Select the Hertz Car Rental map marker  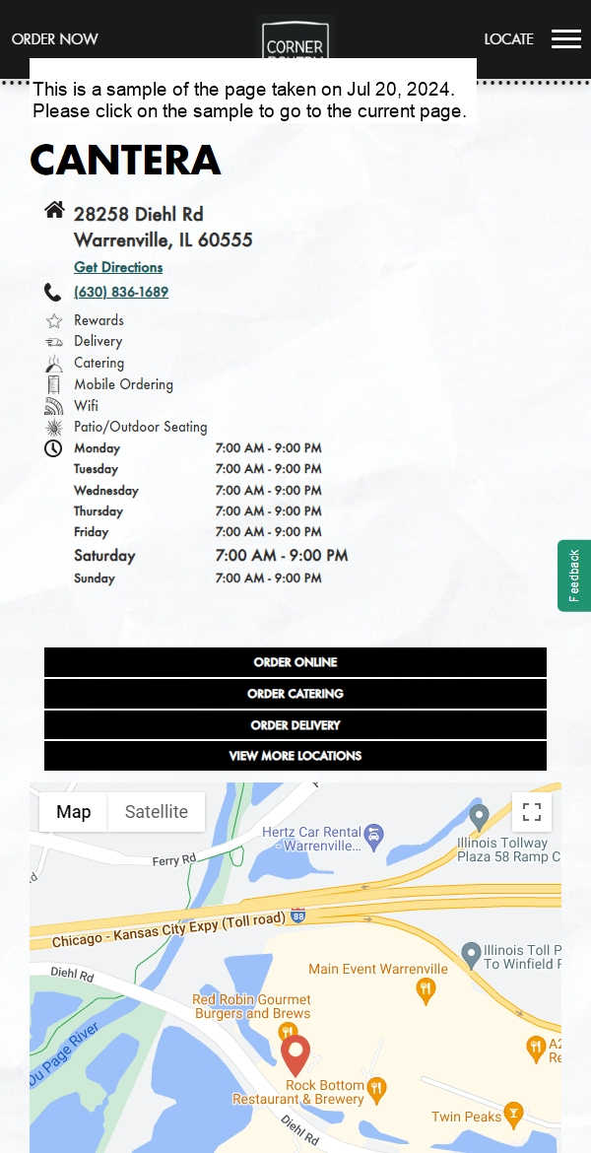[x=374, y=836]
